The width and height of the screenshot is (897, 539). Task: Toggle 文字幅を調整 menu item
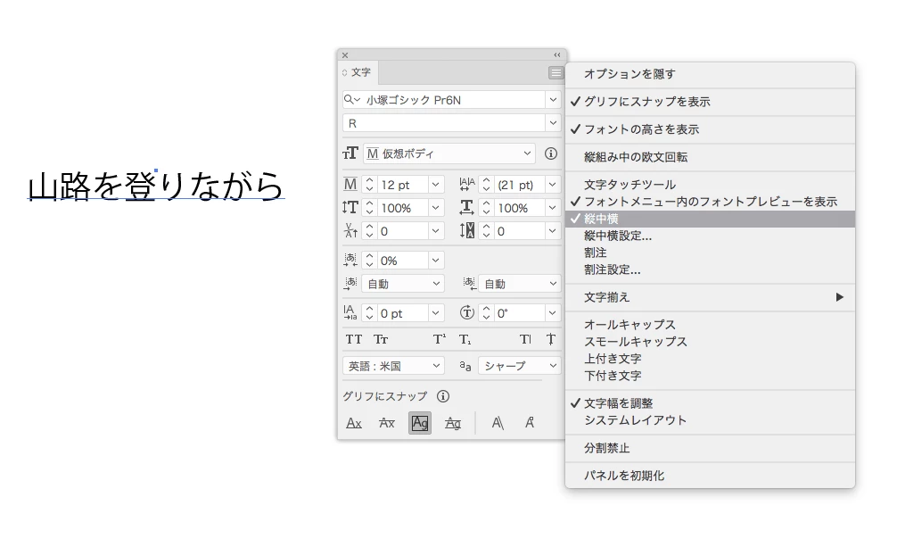710,403
